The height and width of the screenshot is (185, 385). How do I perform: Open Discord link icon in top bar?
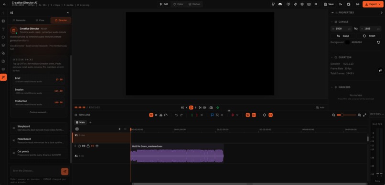pyautogui.click(x=280, y=4)
